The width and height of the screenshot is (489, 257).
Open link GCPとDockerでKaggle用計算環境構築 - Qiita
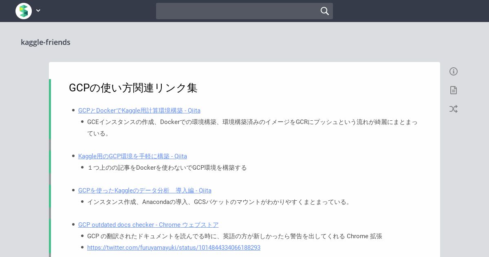tap(139, 111)
